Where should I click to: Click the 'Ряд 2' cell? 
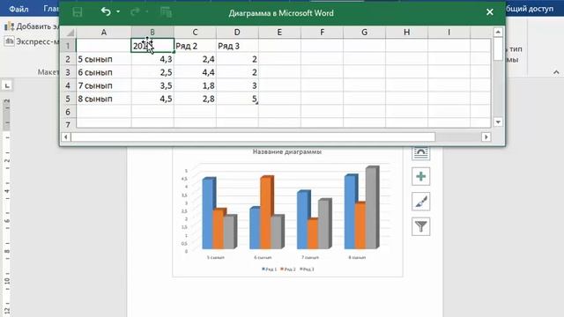195,46
